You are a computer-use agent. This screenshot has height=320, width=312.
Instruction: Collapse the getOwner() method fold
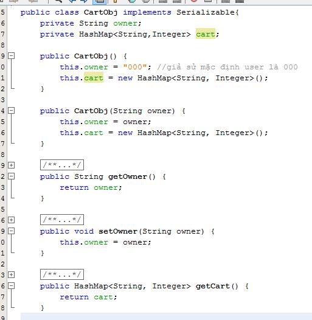pyautogui.click(x=11, y=176)
